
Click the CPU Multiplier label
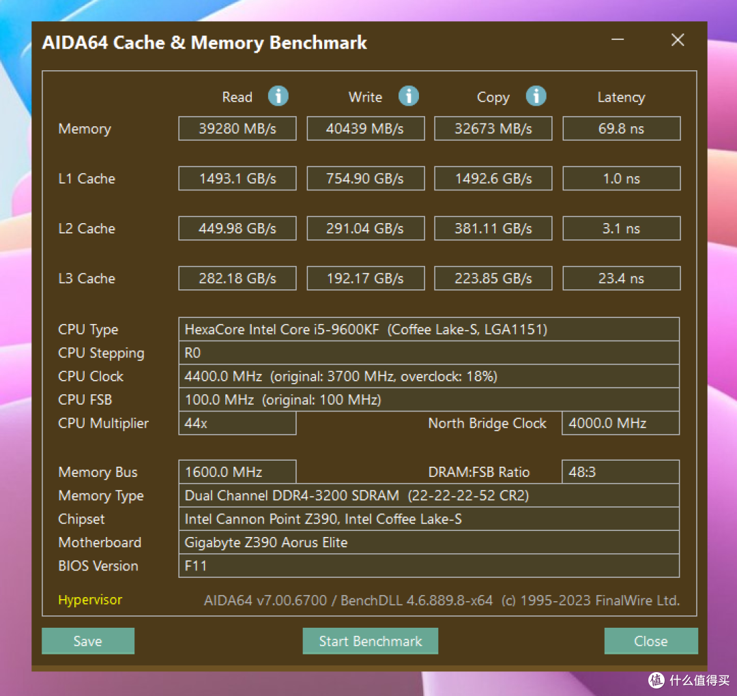(104, 424)
